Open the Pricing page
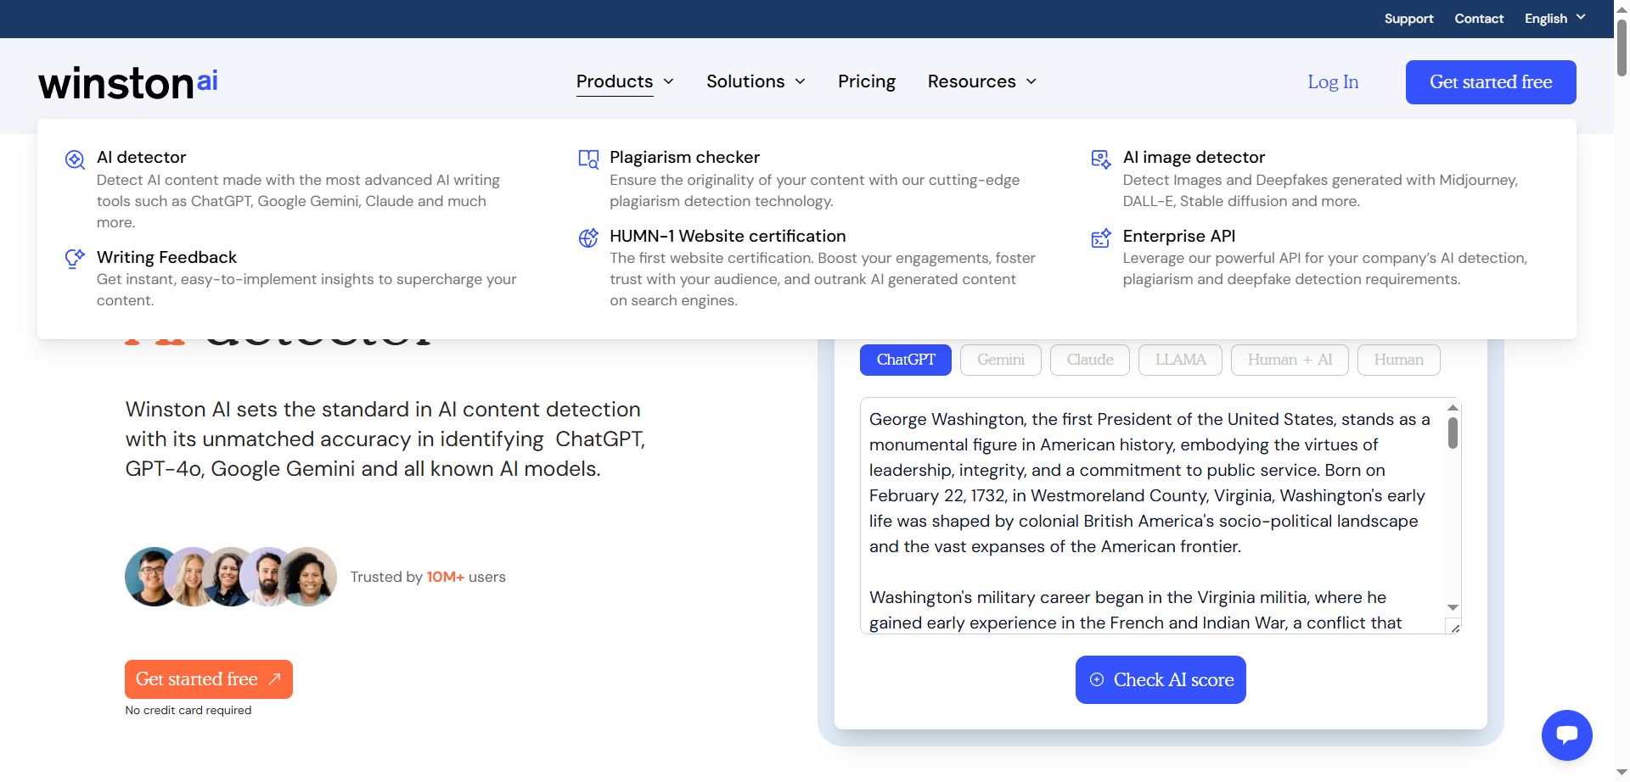The width and height of the screenshot is (1630, 782). 867,81
